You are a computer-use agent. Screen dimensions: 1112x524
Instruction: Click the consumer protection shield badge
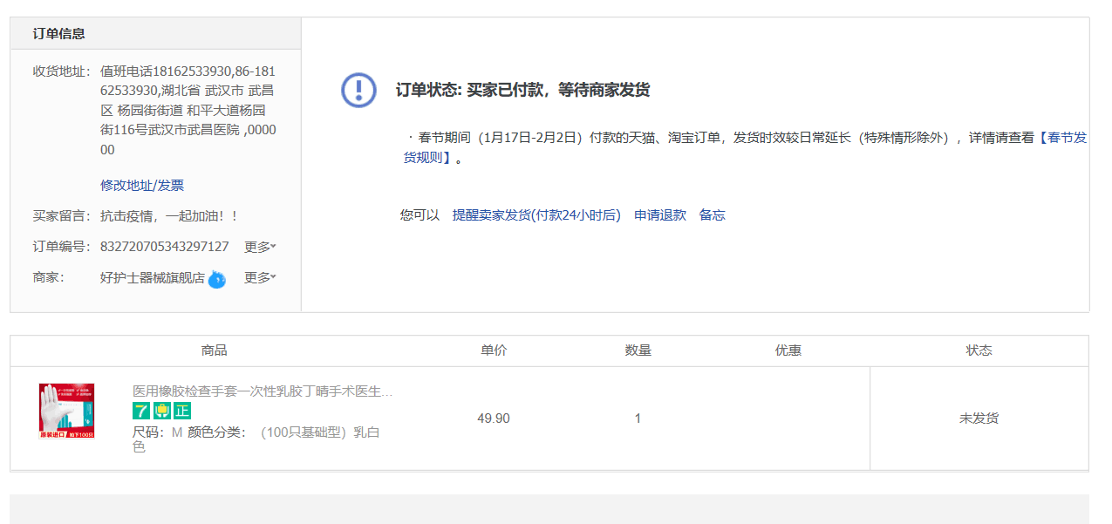[x=161, y=411]
